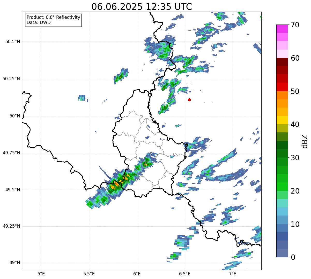Viewport: 311px width, 279px height.
Task: Click the 0 tick label on colorbar
Action: 293,257
